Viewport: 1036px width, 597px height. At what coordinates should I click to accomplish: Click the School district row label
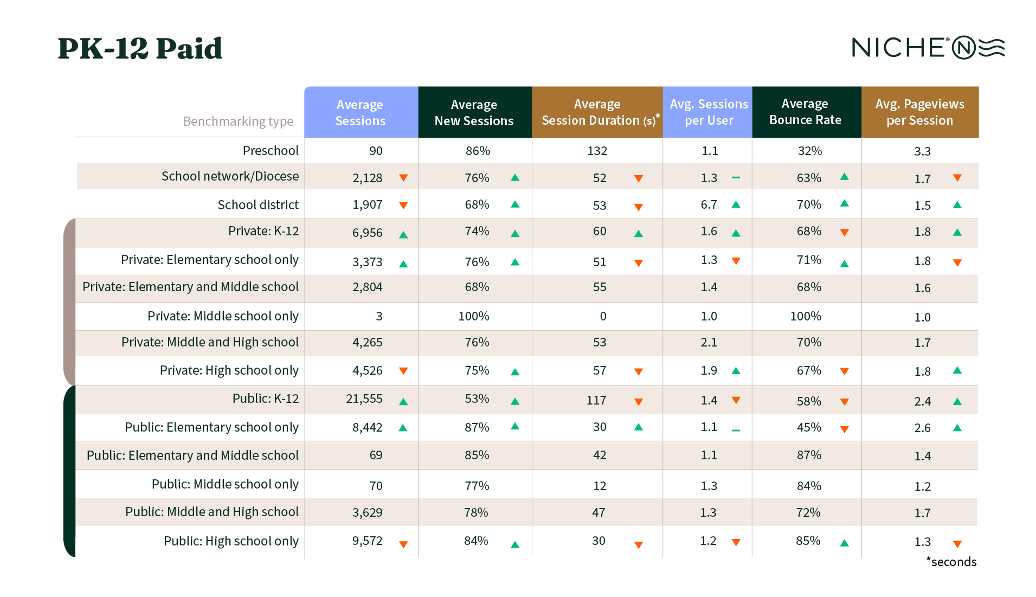(258, 205)
